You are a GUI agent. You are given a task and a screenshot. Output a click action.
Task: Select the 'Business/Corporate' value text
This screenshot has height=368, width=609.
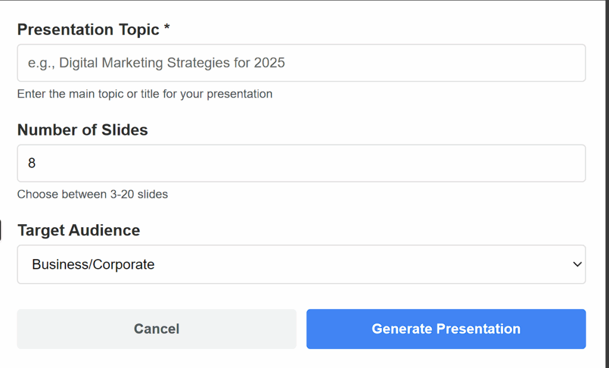pyautogui.click(x=93, y=265)
